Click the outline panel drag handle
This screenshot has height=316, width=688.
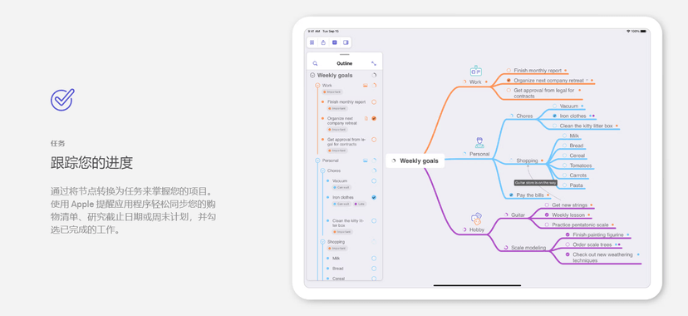pyautogui.click(x=345, y=54)
